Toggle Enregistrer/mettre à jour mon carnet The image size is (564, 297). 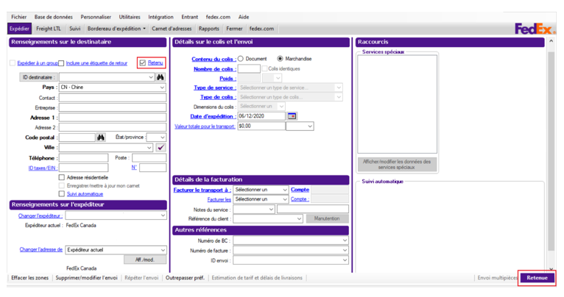[62, 186]
